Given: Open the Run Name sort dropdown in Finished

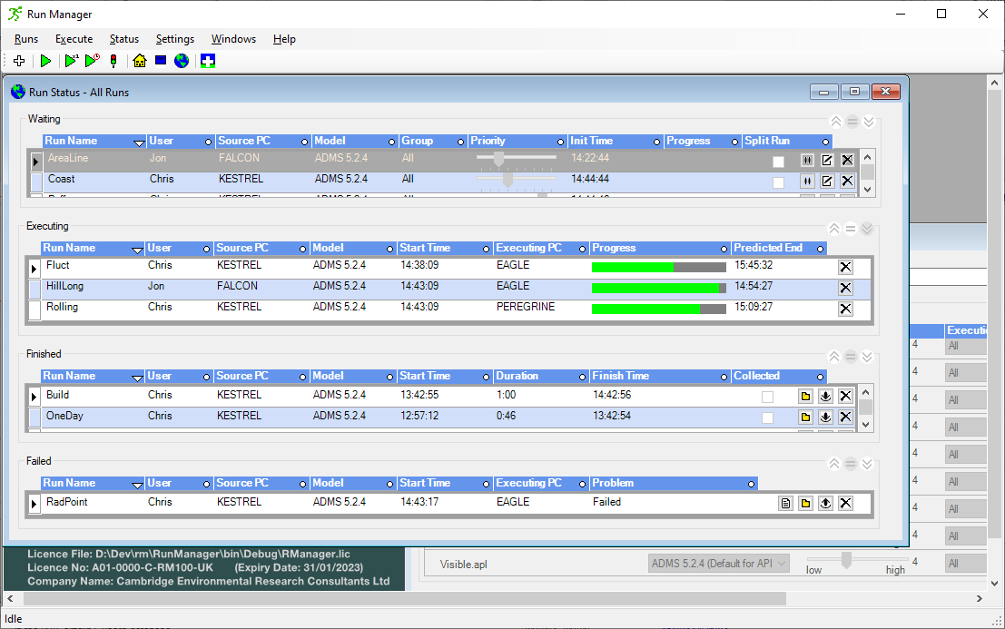Looking at the screenshot, I should tap(139, 377).
